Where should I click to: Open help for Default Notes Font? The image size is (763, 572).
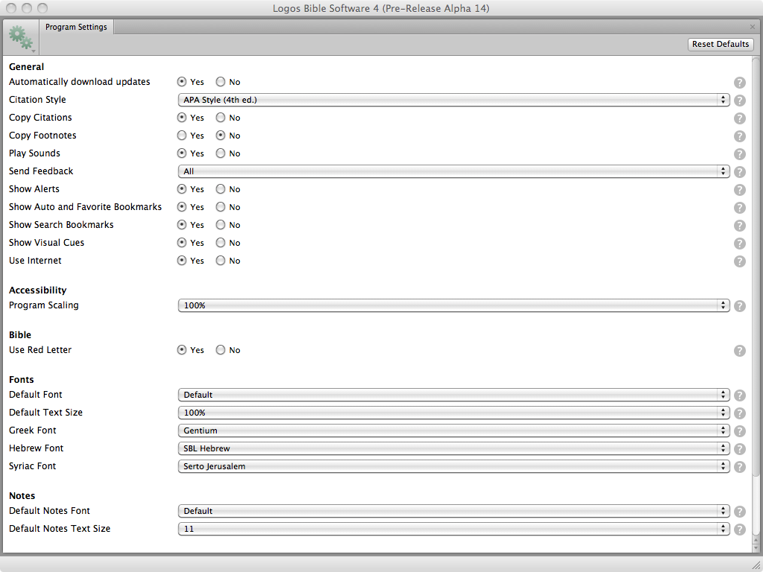coord(740,512)
